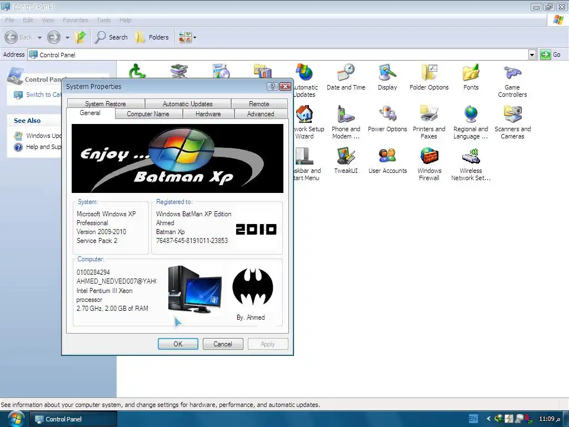Open the Help menu
This screenshot has width=569, height=427.
click(125, 20)
